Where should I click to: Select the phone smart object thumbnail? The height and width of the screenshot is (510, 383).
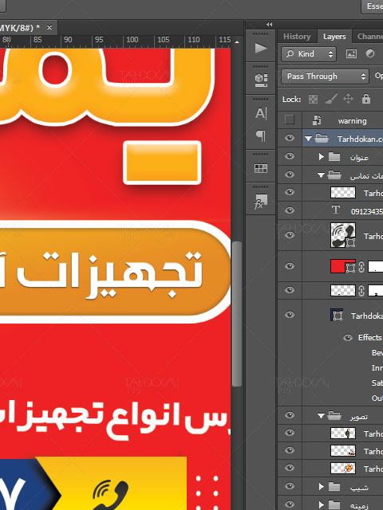point(343,235)
